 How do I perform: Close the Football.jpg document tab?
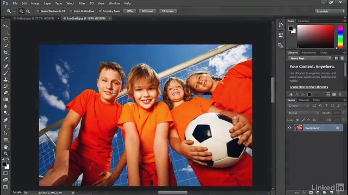tap(109, 18)
